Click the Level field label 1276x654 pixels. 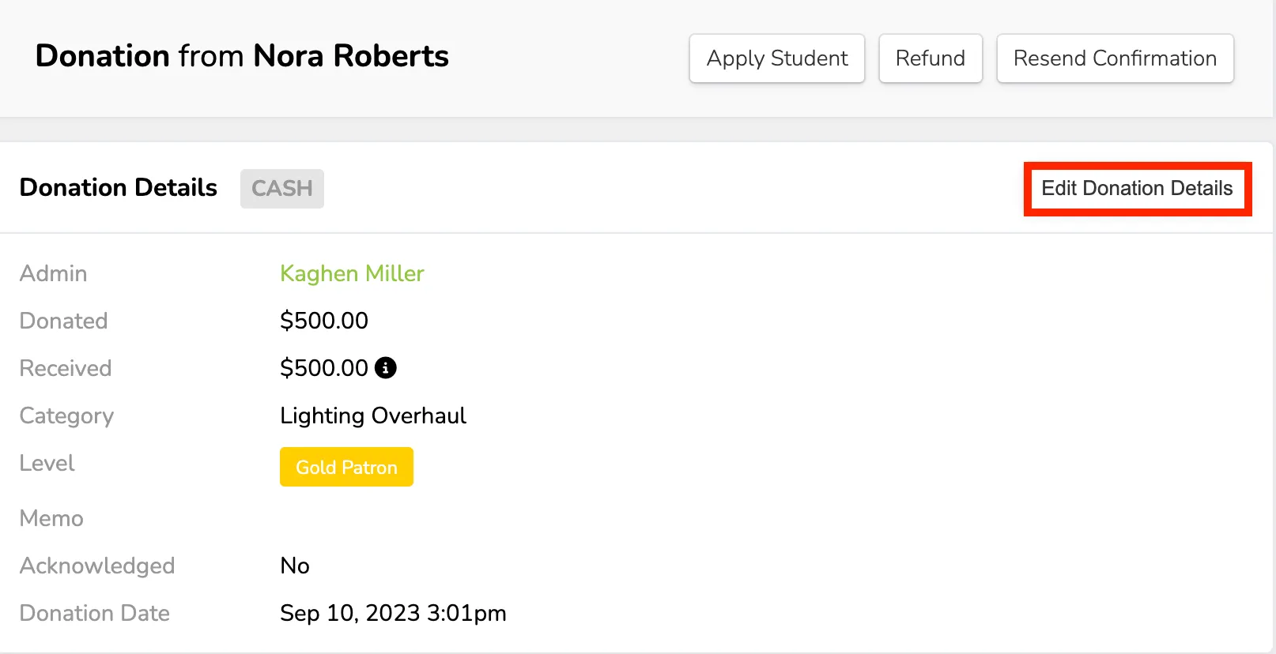point(47,463)
